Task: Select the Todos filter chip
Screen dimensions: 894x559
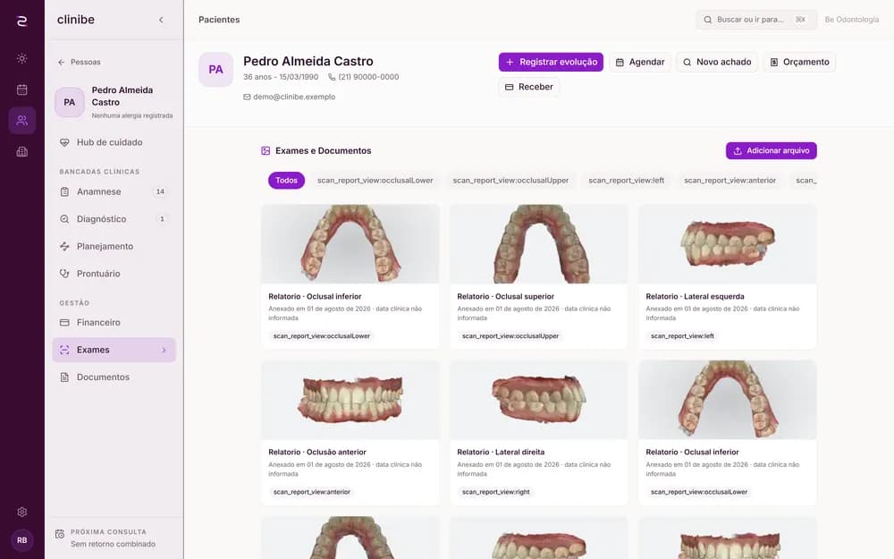Action: point(286,181)
